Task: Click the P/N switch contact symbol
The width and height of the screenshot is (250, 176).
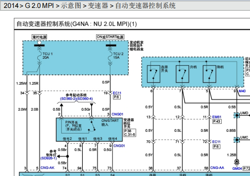Action: pyautogui.click(x=92, y=126)
